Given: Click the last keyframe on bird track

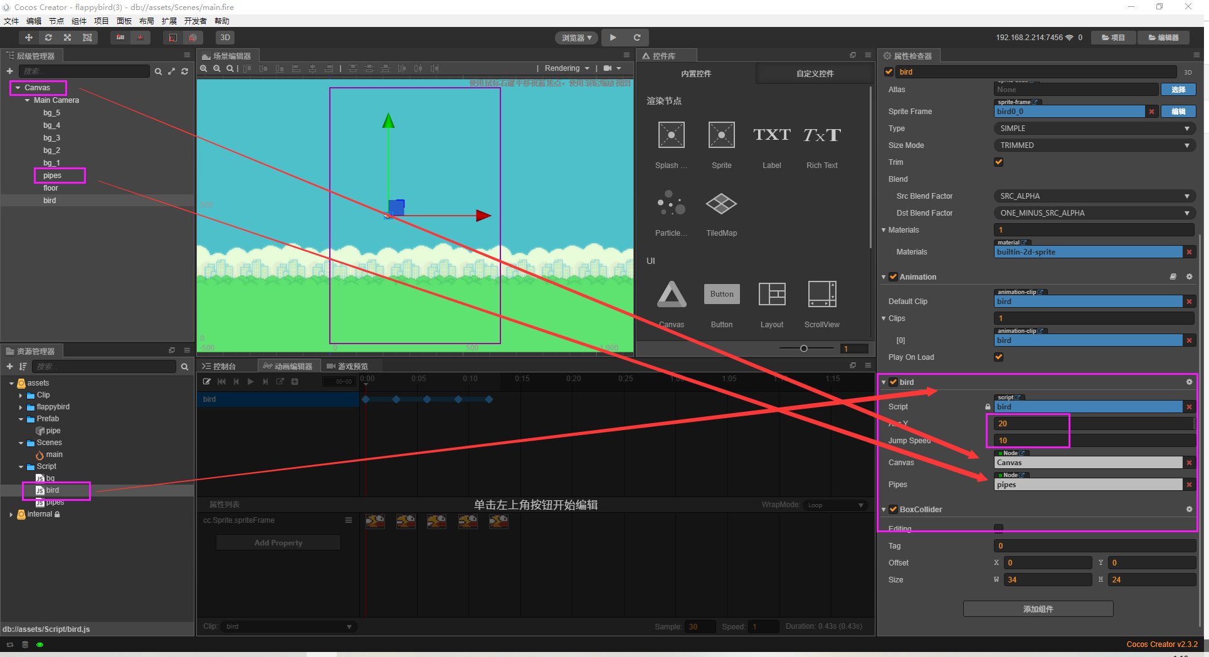Looking at the screenshot, I should (x=489, y=399).
